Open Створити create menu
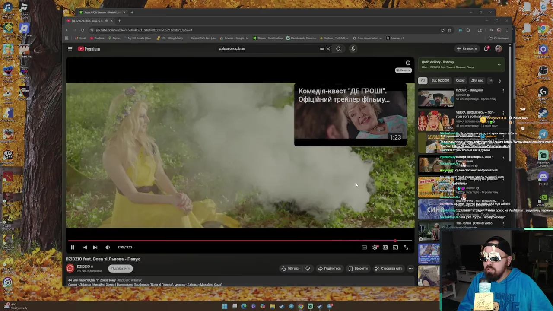The width and height of the screenshot is (553, 311). 467,49
